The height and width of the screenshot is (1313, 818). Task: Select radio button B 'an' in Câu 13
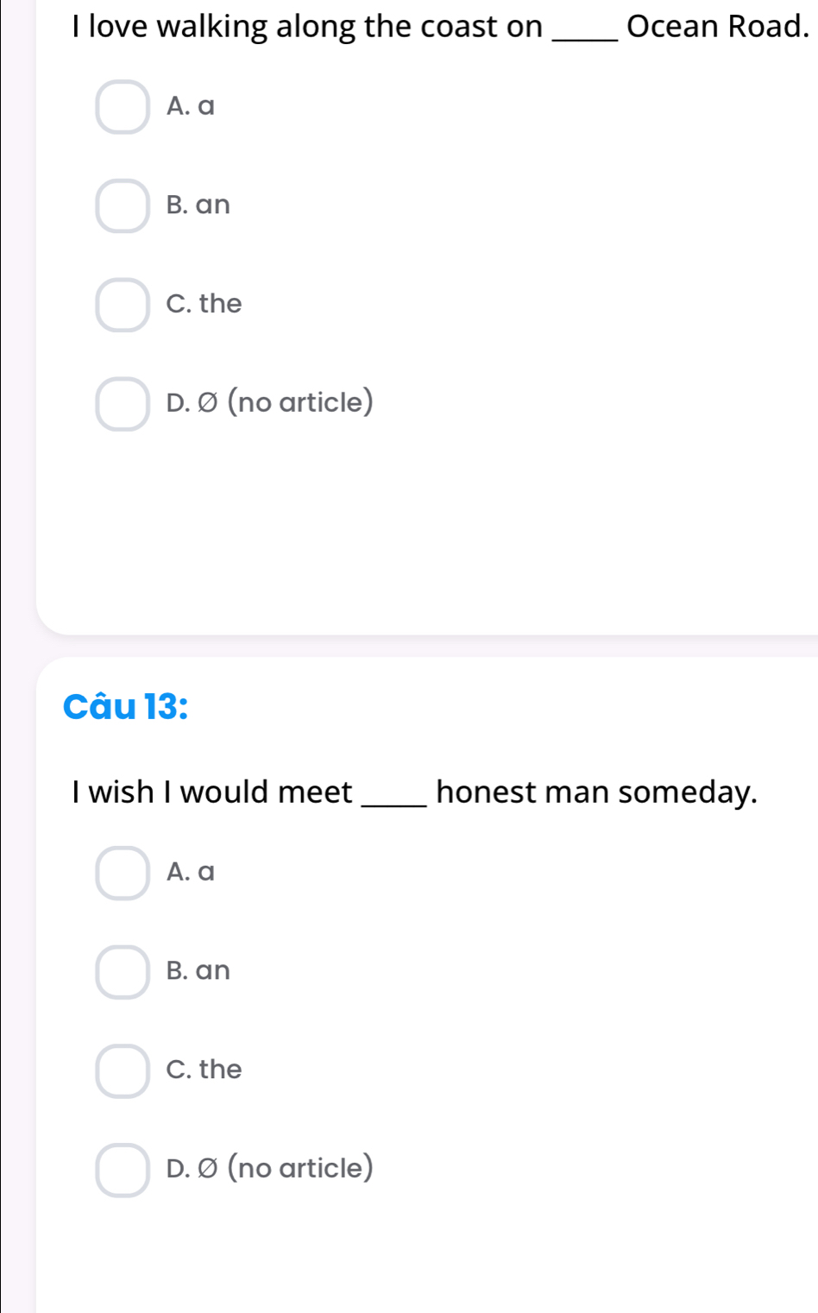coord(123,972)
